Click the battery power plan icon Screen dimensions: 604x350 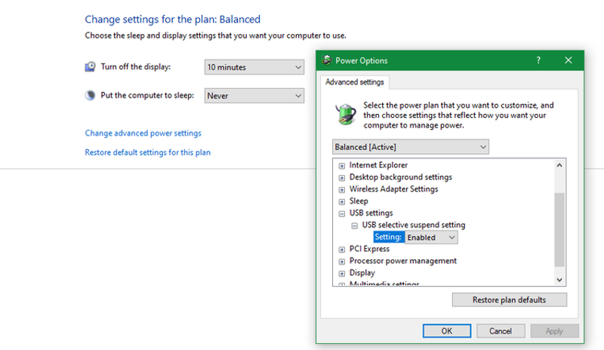(x=345, y=115)
